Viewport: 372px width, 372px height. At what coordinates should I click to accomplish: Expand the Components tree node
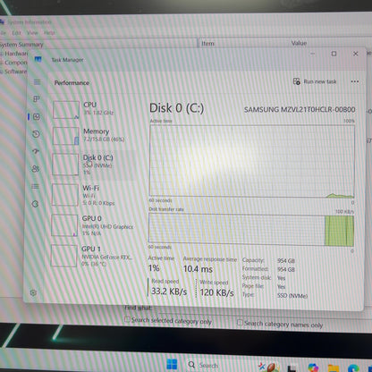click(x=1, y=63)
